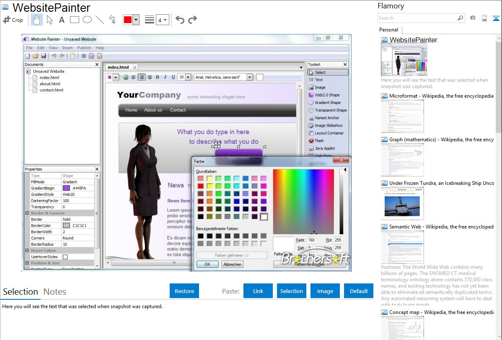This screenshot has width=502, height=340.
Task: Switch to the Notes tab
Action: [55, 292]
